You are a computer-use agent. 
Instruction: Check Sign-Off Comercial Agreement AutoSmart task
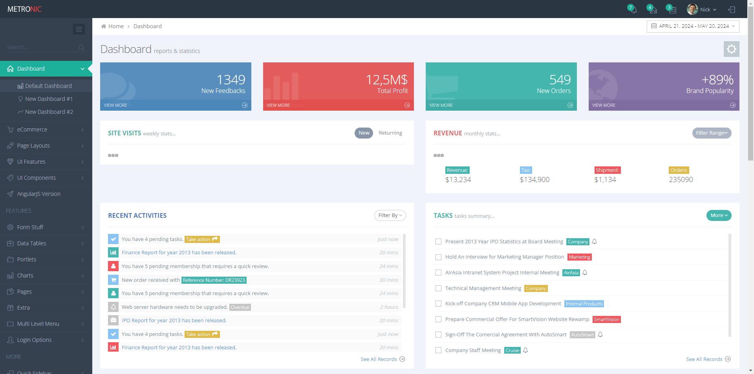438,335
